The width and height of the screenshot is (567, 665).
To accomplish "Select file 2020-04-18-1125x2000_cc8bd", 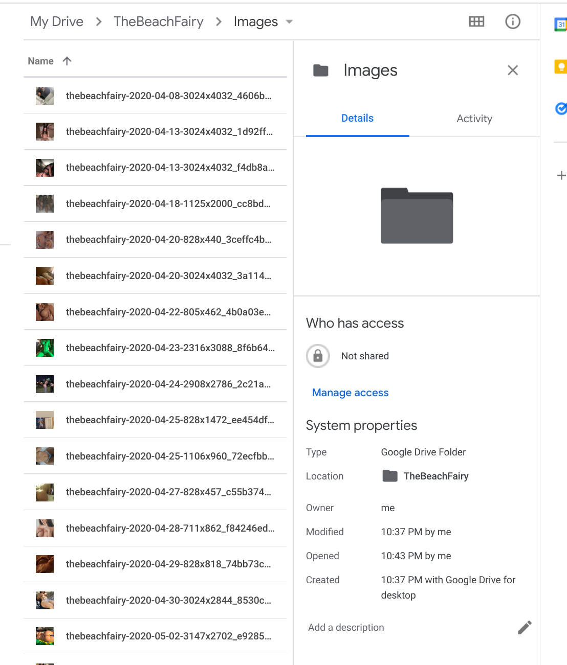I will (155, 203).
